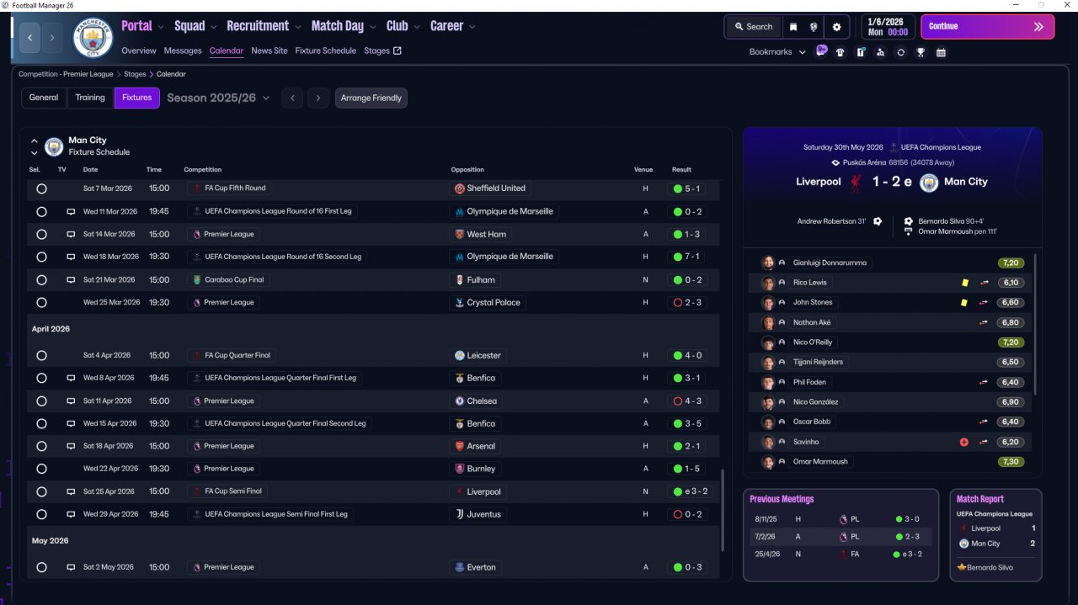Click the substitution arrow icon beside Phil Foden
Screen dimensions: 1078x605
tap(984, 382)
